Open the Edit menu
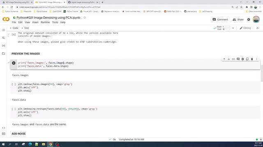This screenshot has width=263, height=147. (x=20, y=22)
